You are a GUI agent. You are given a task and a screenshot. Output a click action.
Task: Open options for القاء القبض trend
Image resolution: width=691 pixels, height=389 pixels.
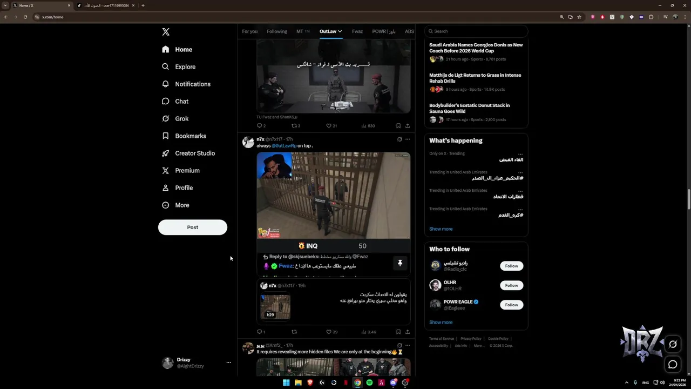coord(520,154)
